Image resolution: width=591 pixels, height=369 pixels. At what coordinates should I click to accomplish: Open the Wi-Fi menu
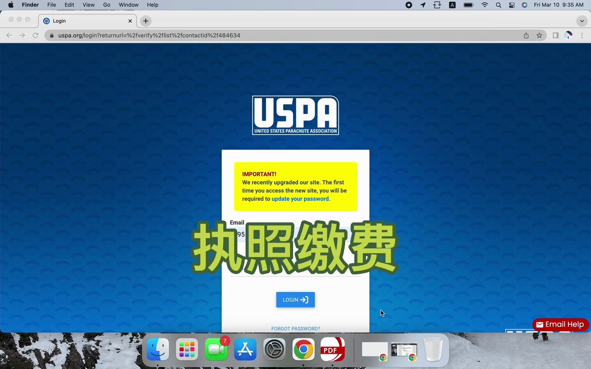click(x=485, y=5)
